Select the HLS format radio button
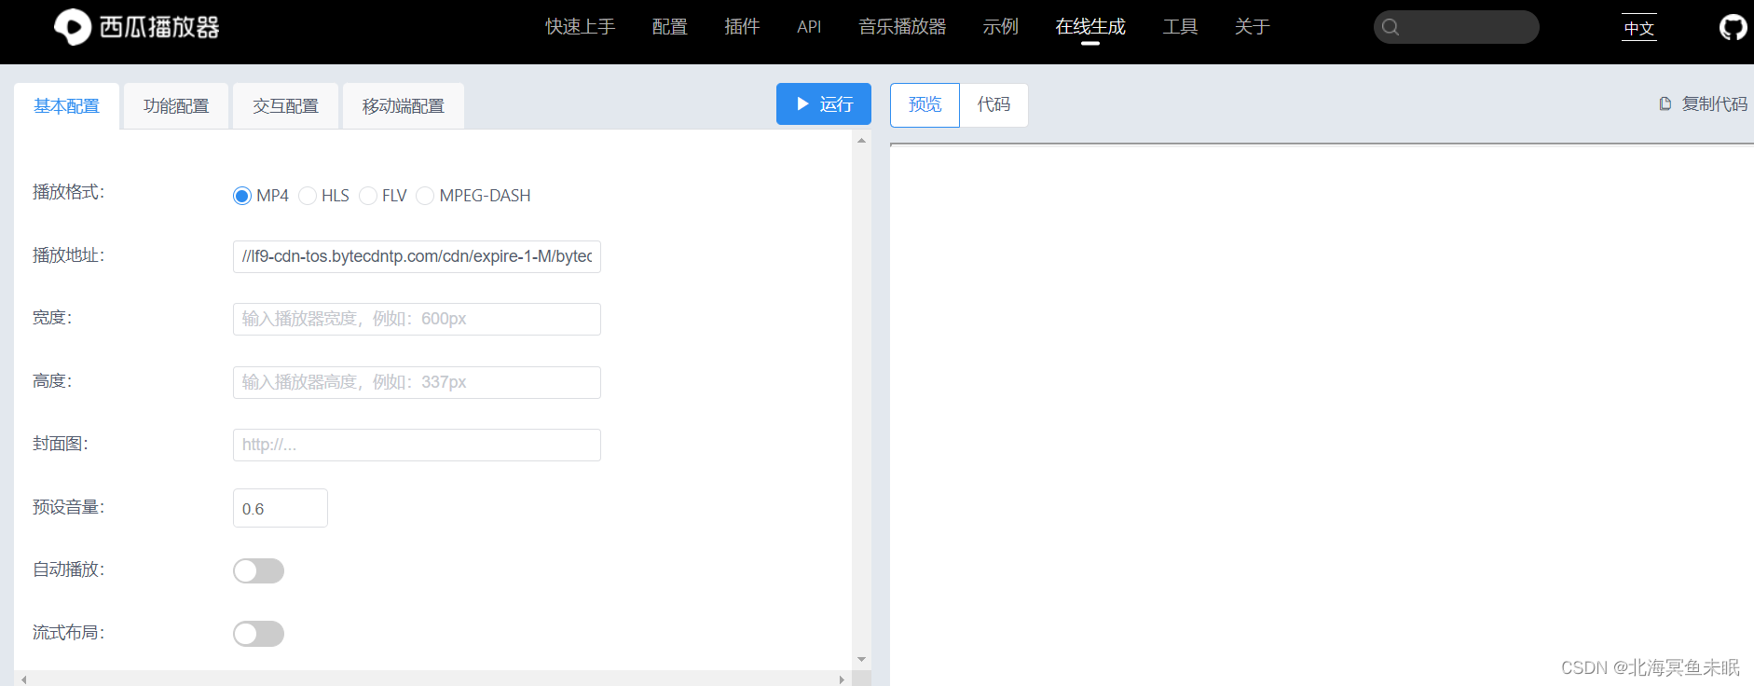 click(x=308, y=196)
